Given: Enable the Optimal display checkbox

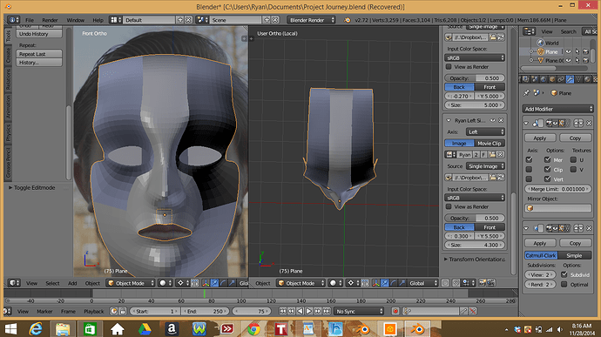Looking at the screenshot, I should pyautogui.click(x=564, y=285).
